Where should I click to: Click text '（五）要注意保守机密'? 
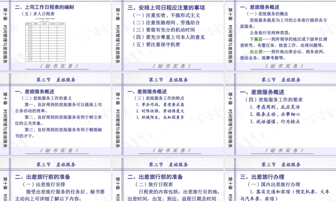(x=157, y=45)
